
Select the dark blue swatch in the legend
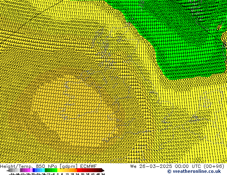click(34, 170)
